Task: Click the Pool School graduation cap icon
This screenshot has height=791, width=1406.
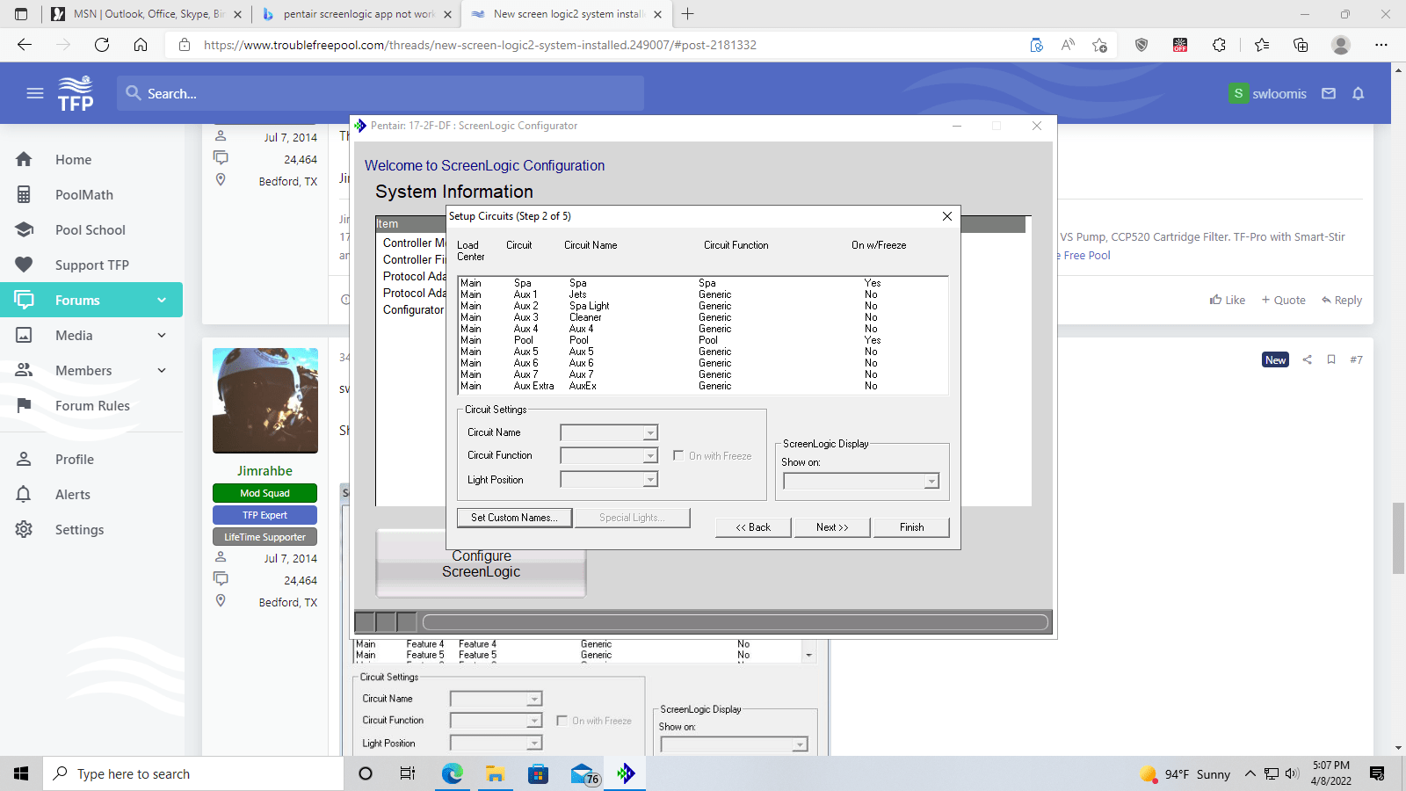Action: [24, 229]
